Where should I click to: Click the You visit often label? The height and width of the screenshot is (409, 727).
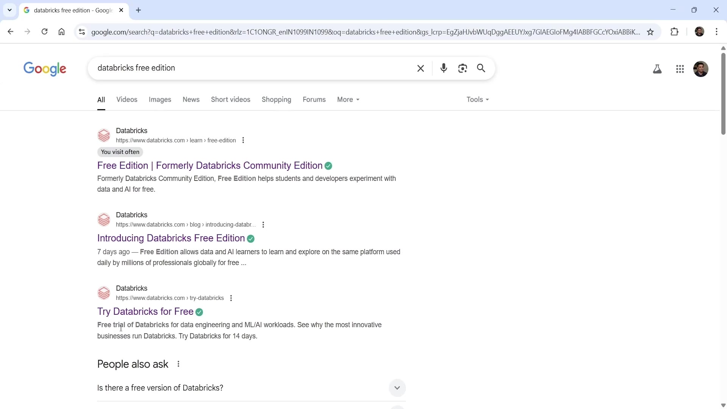[x=120, y=153]
